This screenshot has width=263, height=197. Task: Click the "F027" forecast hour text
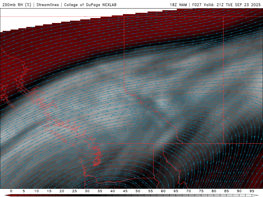[x=197, y=5]
